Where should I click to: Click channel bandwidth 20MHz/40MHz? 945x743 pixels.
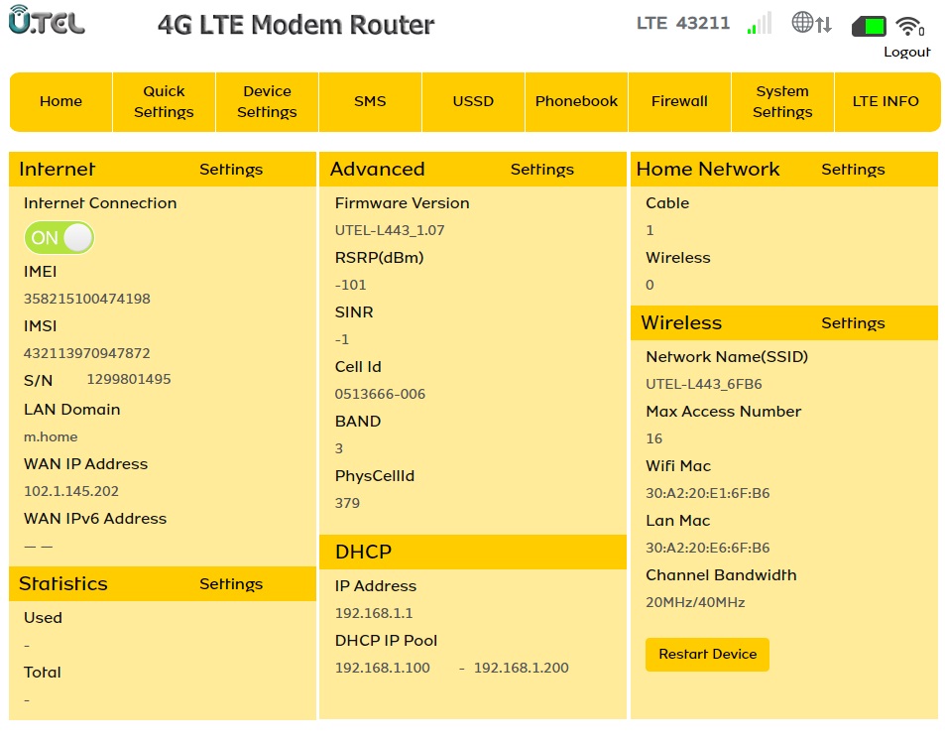click(695, 602)
